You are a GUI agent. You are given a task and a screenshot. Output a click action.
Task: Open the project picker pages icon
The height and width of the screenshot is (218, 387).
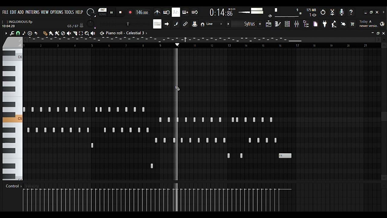pyautogui.click(x=315, y=24)
